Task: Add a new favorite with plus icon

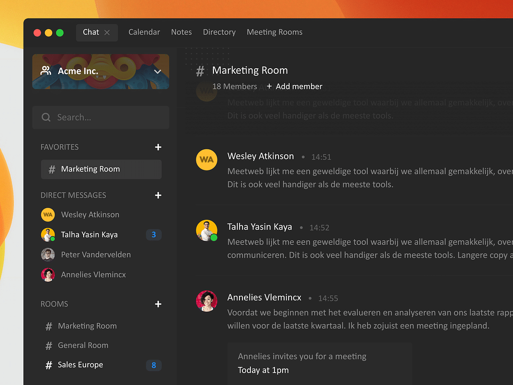Action: pyautogui.click(x=158, y=147)
